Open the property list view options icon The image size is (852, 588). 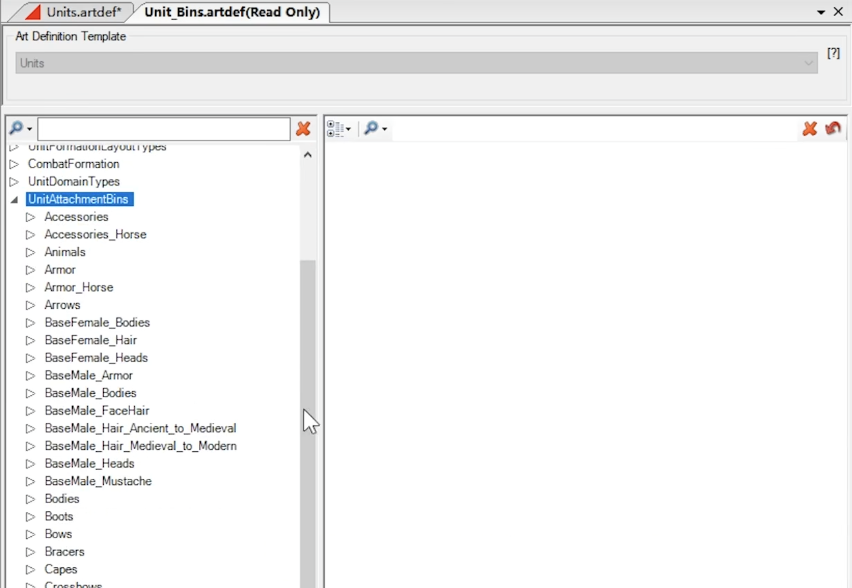[336, 128]
